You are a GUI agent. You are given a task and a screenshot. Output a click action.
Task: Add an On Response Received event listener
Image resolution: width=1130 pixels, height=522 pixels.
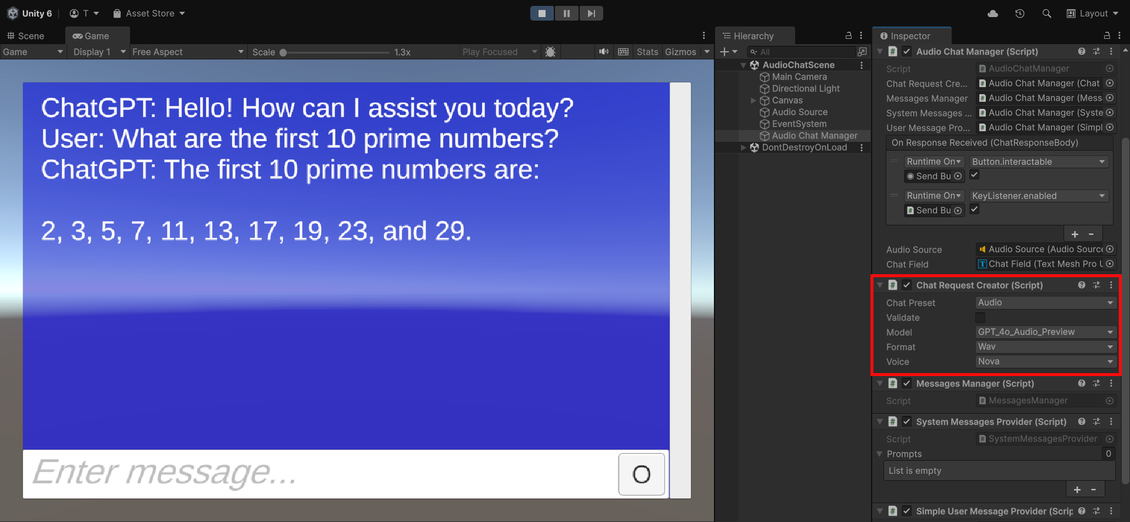click(1075, 234)
